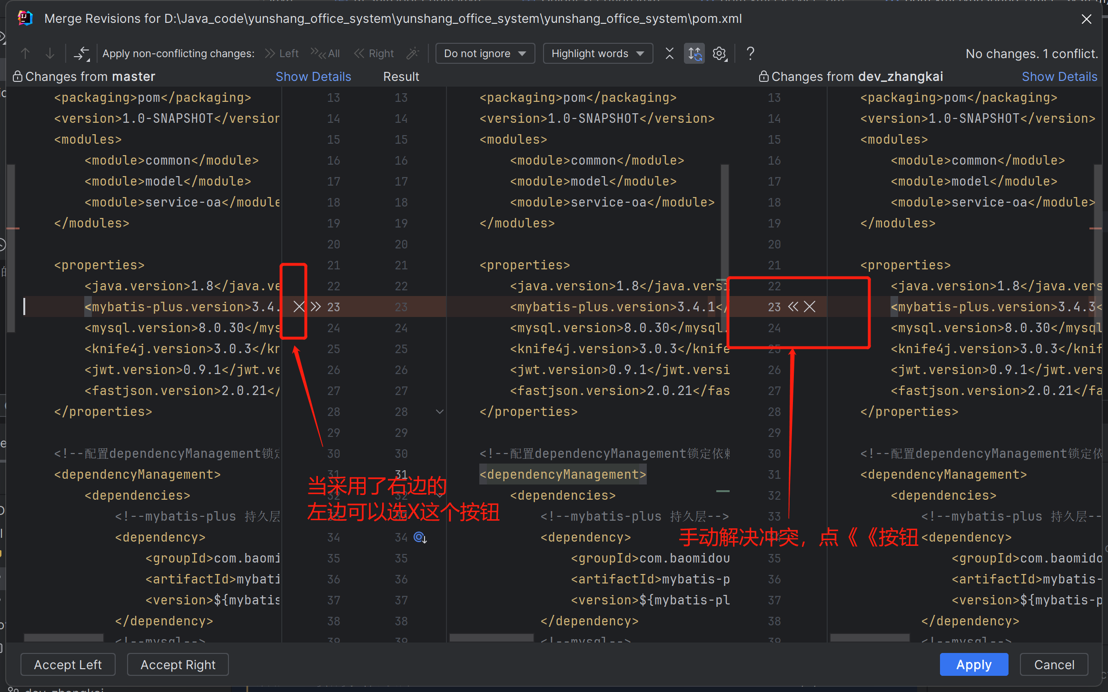Click the magic resolve conflicts wand
The height and width of the screenshot is (692, 1108).
click(413, 53)
